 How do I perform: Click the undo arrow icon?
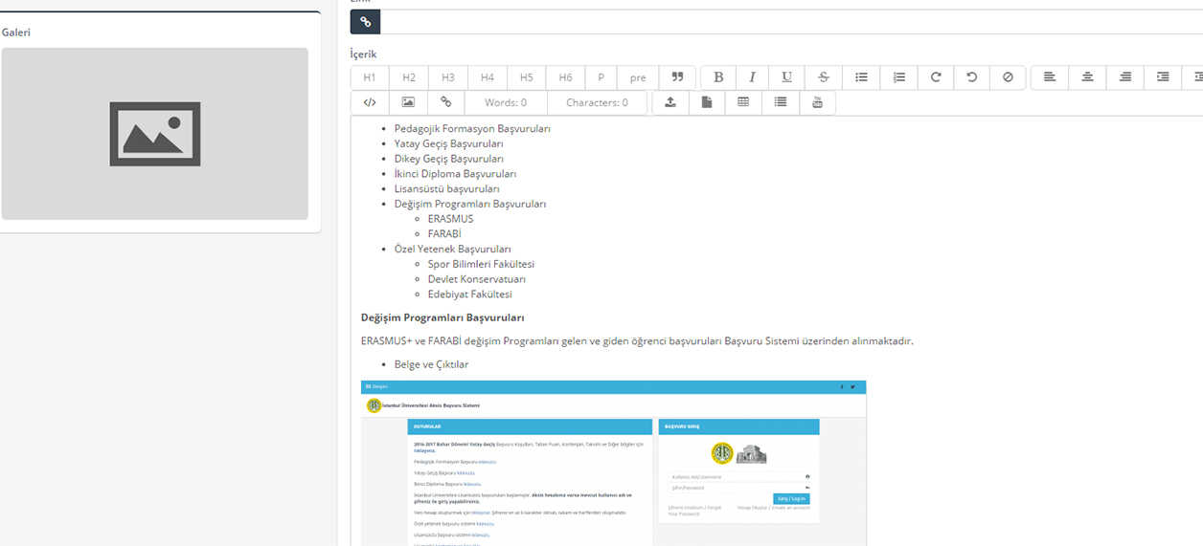tap(971, 77)
